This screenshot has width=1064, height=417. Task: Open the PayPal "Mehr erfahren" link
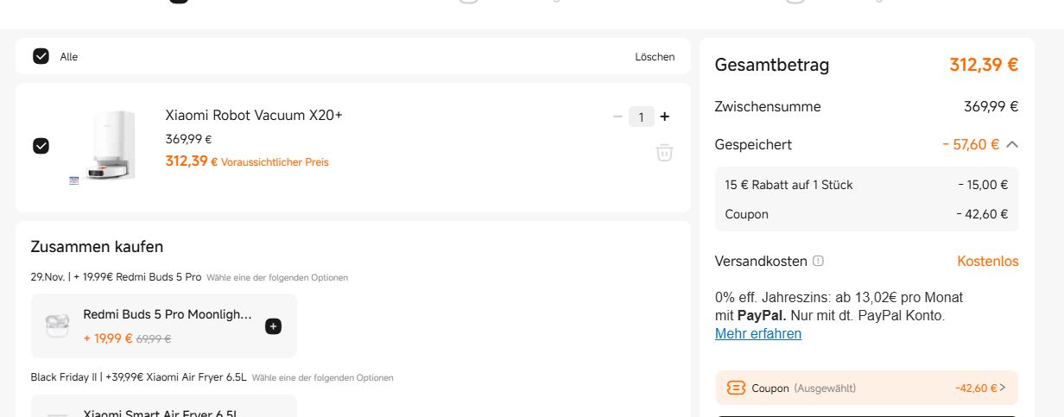(758, 333)
